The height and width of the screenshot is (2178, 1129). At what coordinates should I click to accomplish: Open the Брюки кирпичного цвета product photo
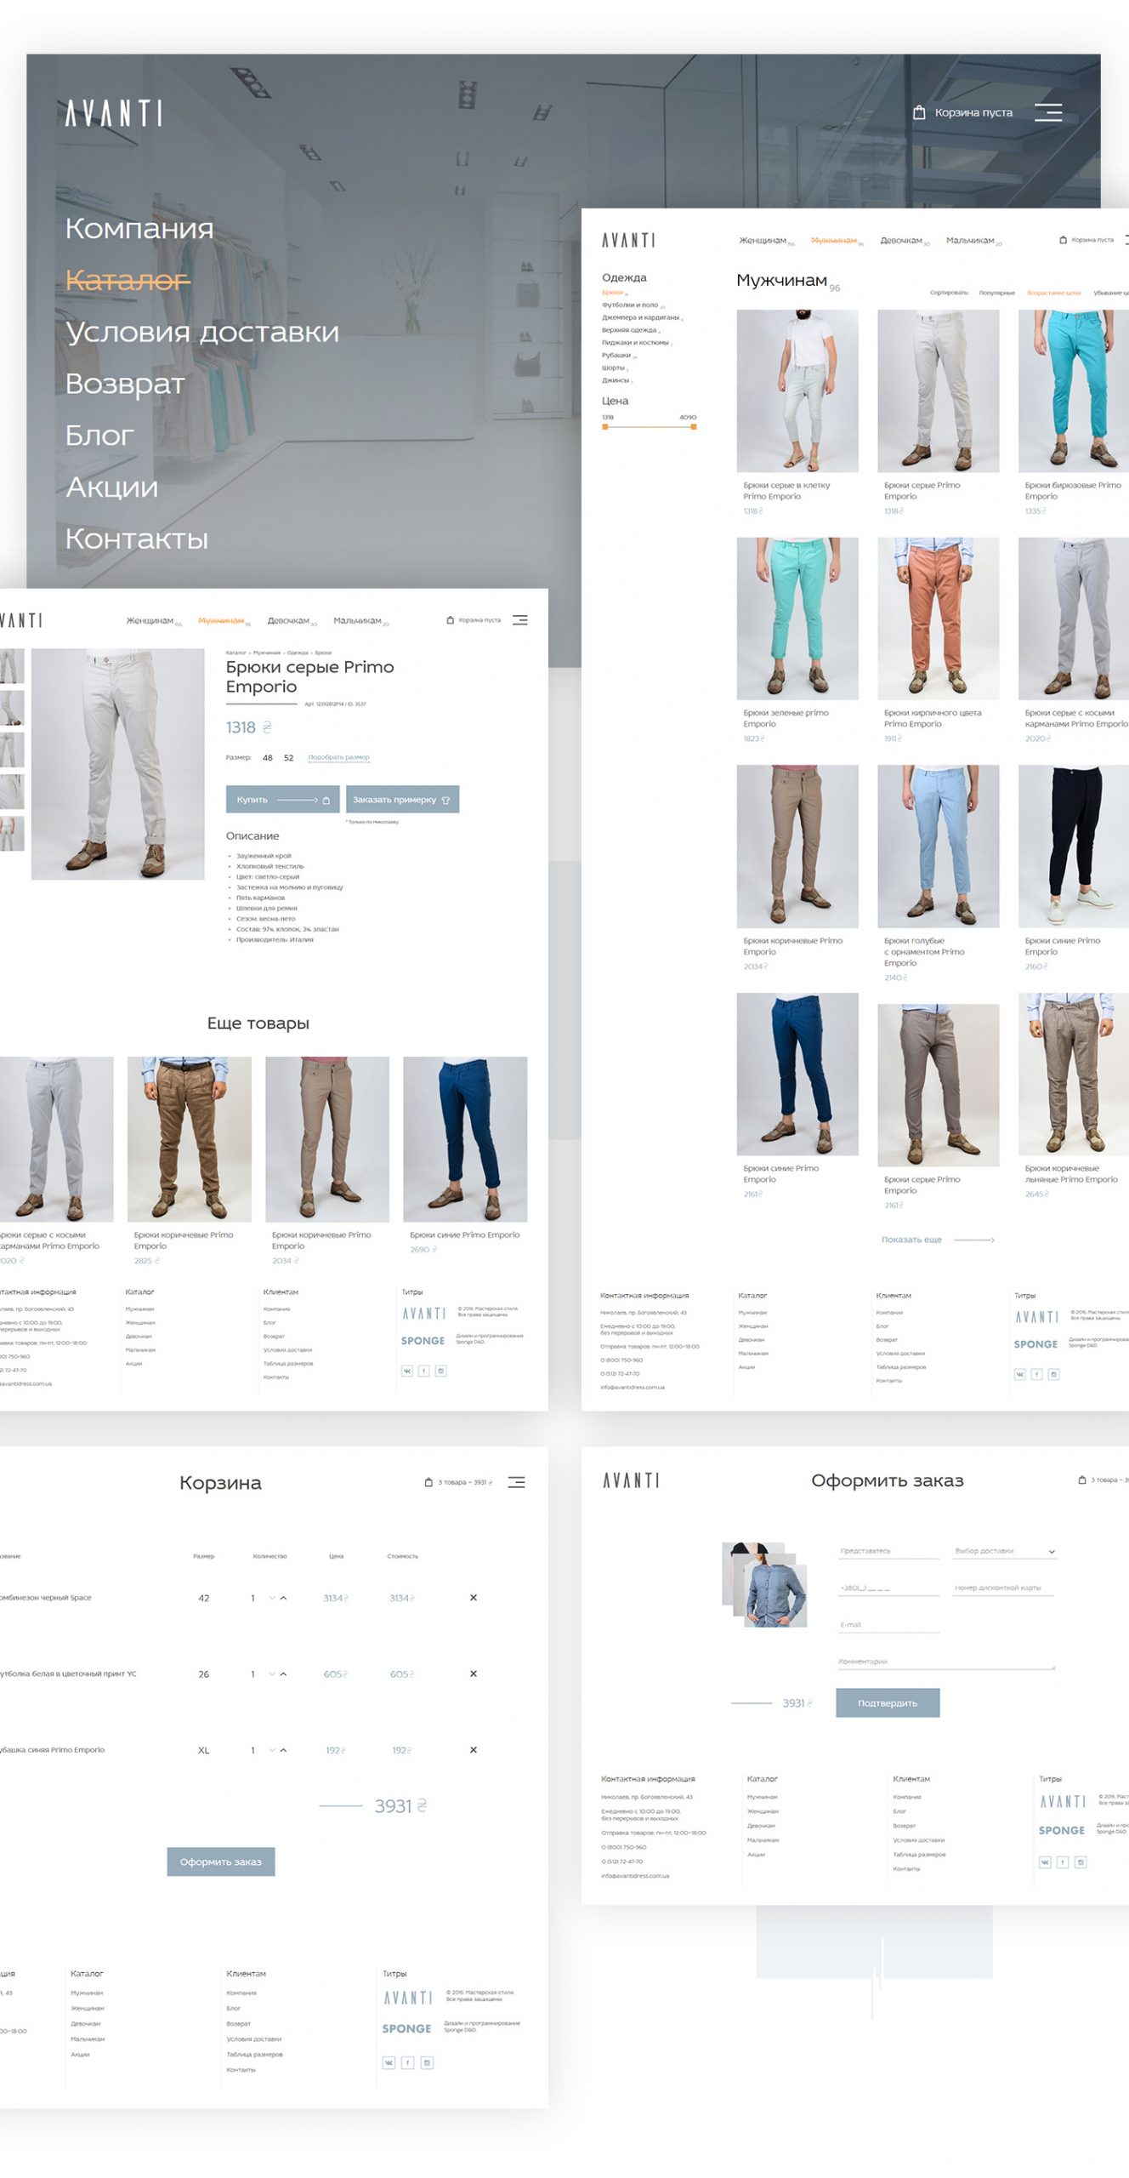[939, 619]
